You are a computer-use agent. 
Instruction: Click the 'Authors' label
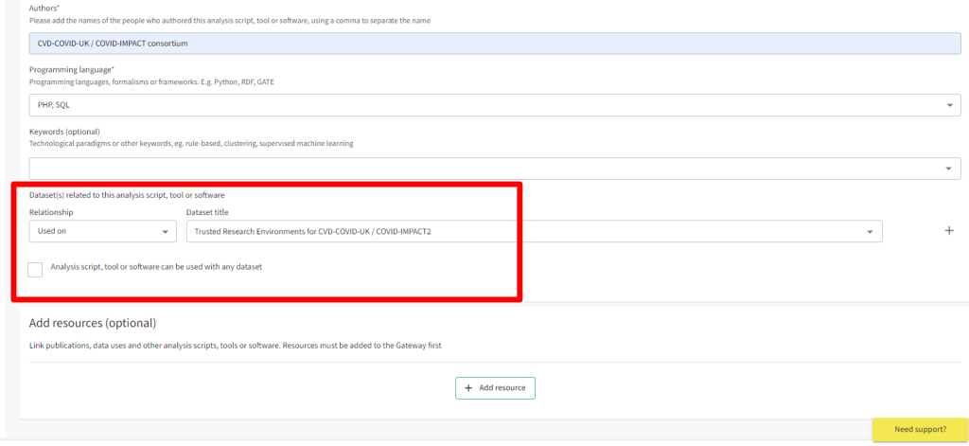[43, 8]
